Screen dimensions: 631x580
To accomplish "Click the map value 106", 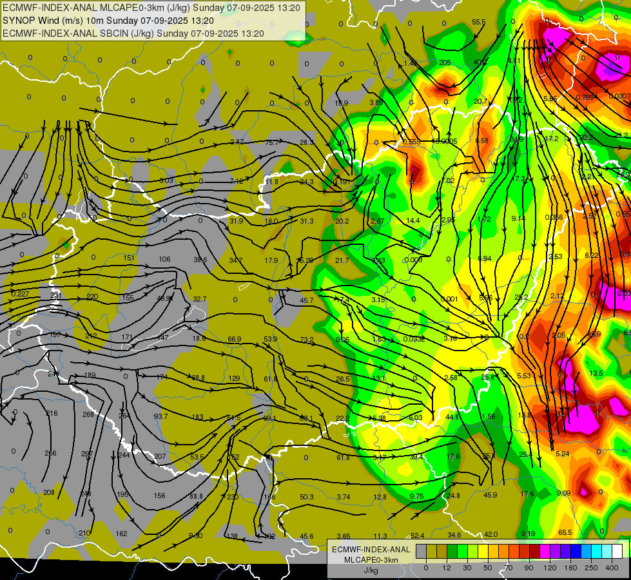I will tap(164, 259).
